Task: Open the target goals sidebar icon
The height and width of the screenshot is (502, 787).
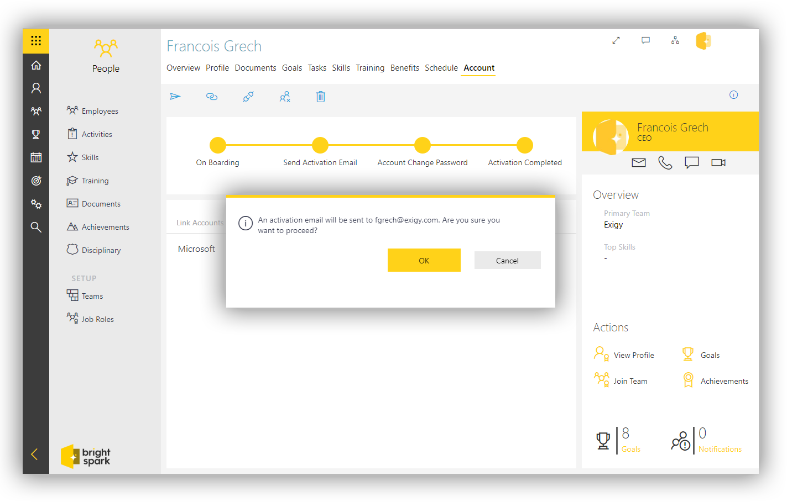Action: [x=36, y=181]
